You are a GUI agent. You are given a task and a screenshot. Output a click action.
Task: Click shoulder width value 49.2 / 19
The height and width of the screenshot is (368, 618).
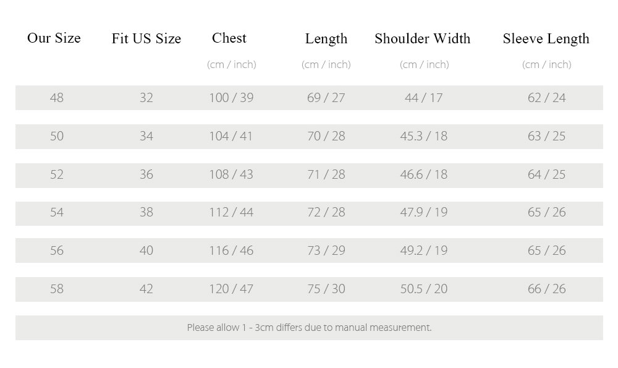[424, 250]
